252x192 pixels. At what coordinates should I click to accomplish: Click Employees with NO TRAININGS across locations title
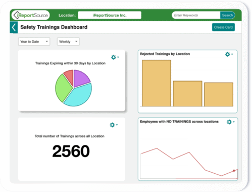tap(179, 122)
